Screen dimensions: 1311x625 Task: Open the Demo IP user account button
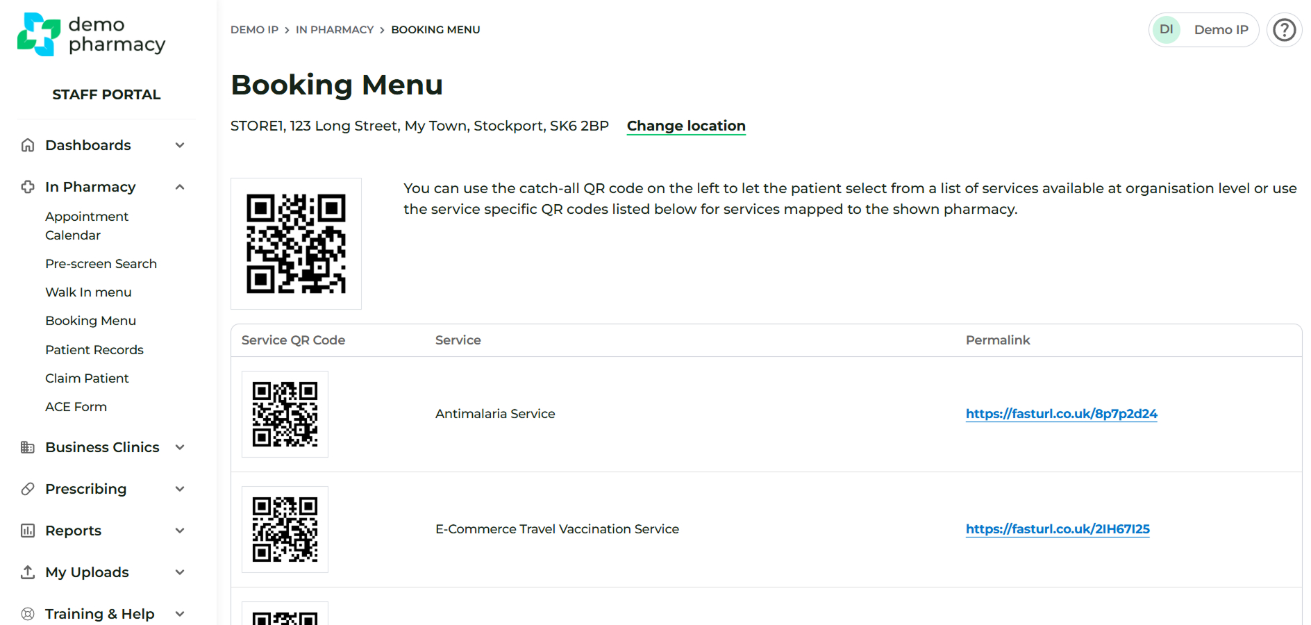[x=1203, y=30]
